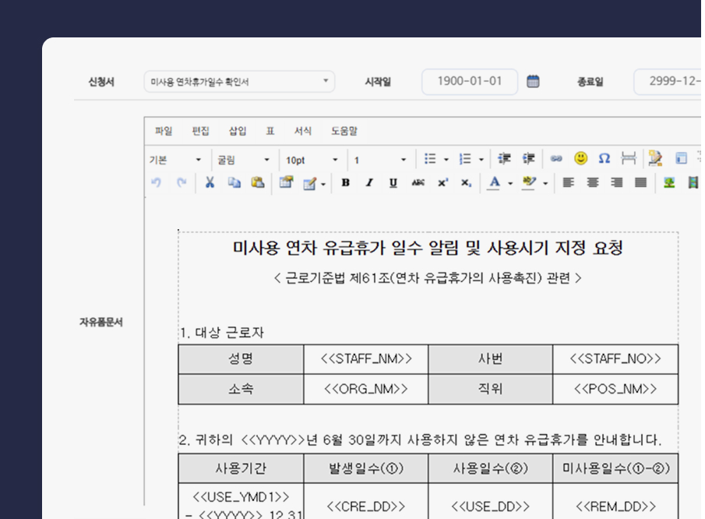Open the 신청서 form dropdown
705x519 pixels.
point(239,82)
